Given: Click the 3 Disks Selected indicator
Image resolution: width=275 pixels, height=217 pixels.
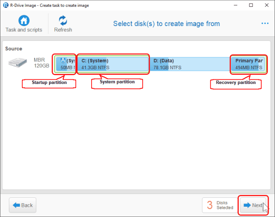Looking at the screenshot, I should click(x=220, y=205).
